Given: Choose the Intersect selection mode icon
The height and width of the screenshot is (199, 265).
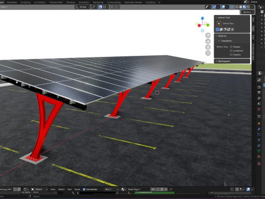Looking at the screenshot, I should (x=232, y=29).
